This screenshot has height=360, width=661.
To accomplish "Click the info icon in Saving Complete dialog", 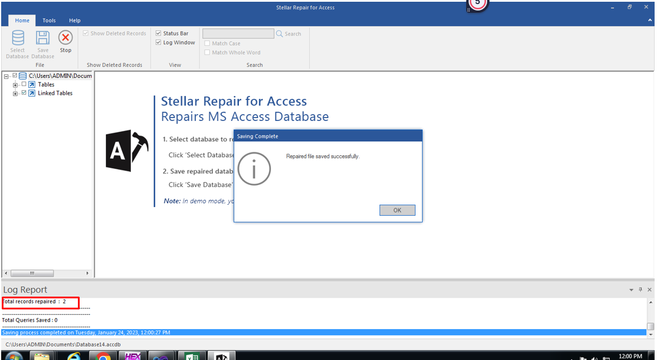I will pyautogui.click(x=254, y=169).
